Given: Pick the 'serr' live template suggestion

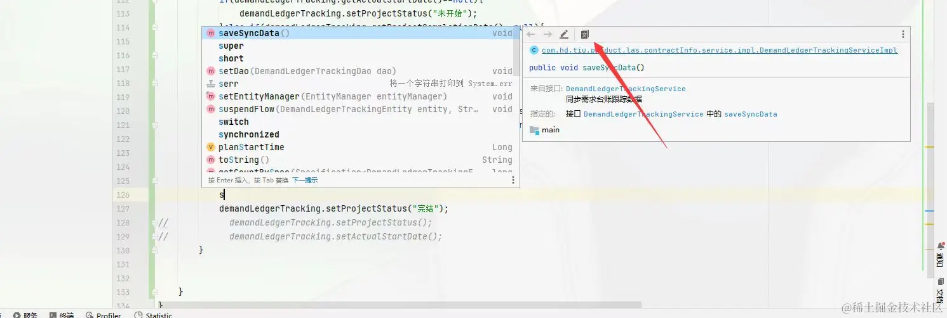Looking at the screenshot, I should pyautogui.click(x=360, y=84).
